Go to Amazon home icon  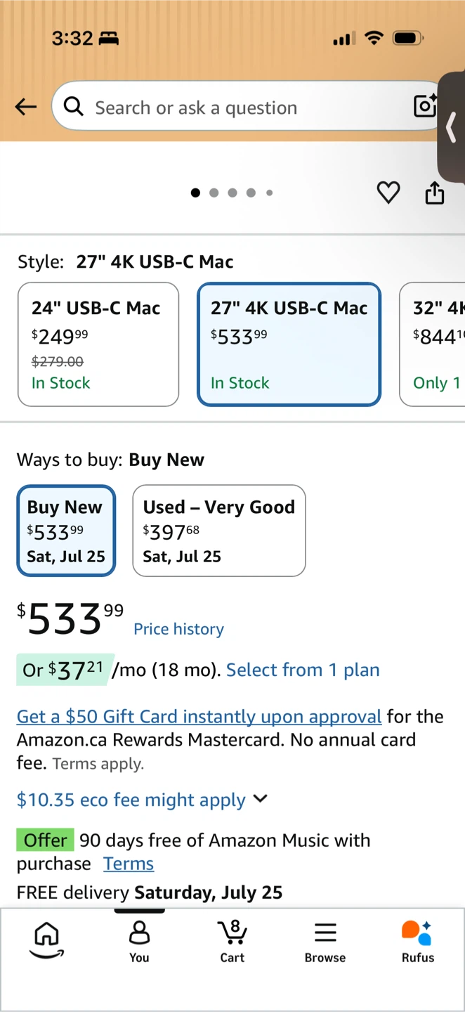tap(46, 940)
